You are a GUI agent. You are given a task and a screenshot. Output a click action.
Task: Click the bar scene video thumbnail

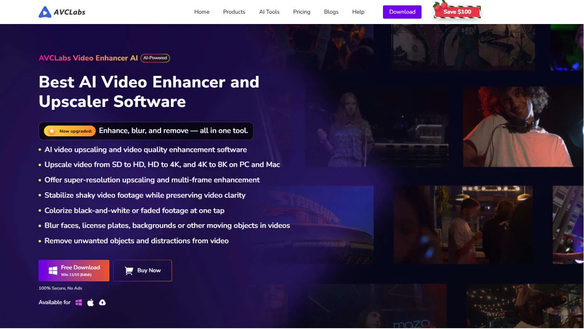pyautogui.click(x=463, y=225)
